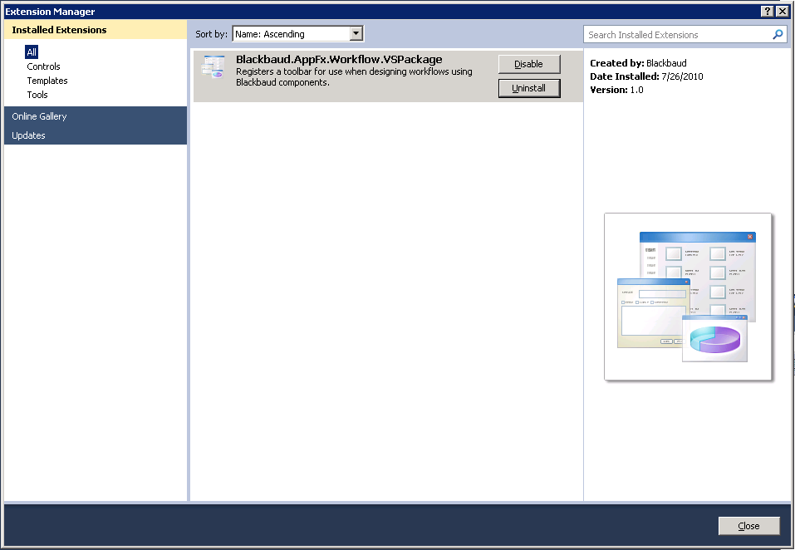The height and width of the screenshot is (550, 795).
Task: Open the Sort by dropdown arrow
Action: pos(356,34)
